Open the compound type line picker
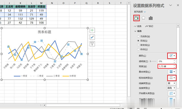Image resolution: width=182 pixels, height=109 pixels. (x=172, y=72)
